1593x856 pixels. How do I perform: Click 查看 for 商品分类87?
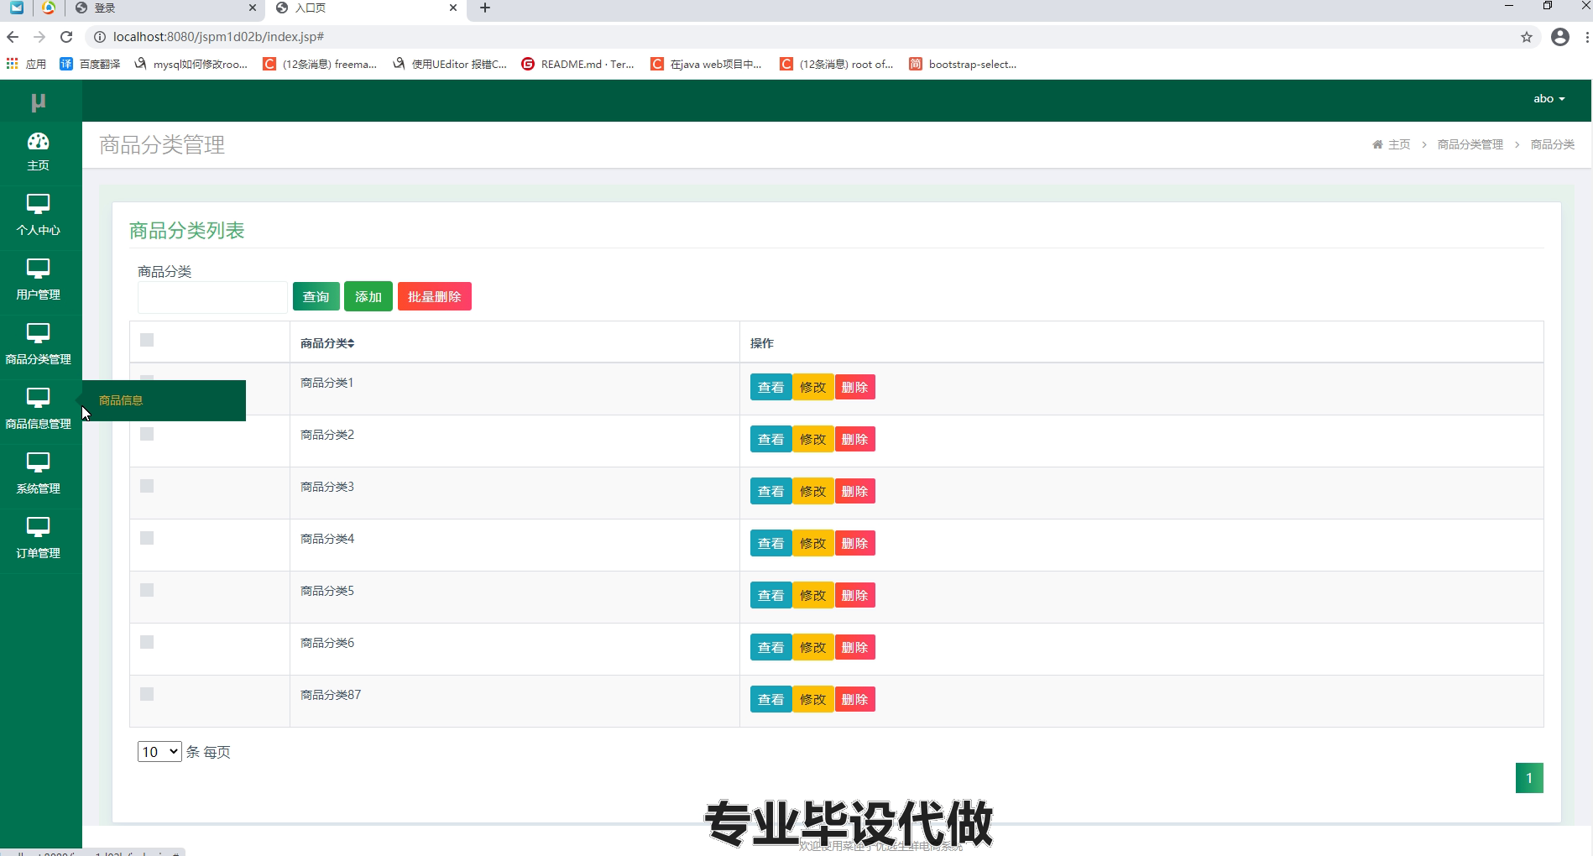[x=770, y=699]
